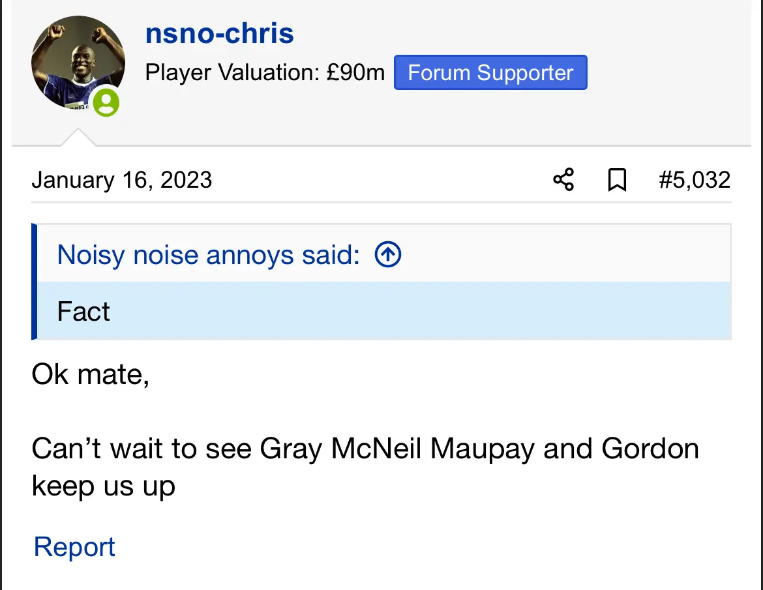Click the word "Gordon" in the post

650,449
